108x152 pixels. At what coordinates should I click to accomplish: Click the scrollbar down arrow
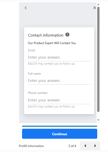(98, 120)
